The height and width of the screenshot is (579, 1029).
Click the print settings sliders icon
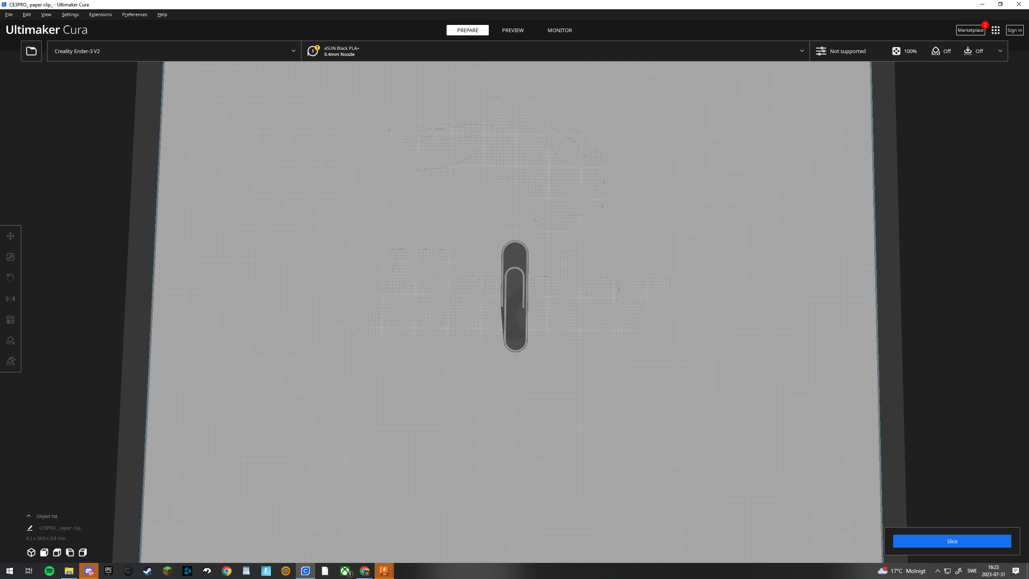pos(821,51)
